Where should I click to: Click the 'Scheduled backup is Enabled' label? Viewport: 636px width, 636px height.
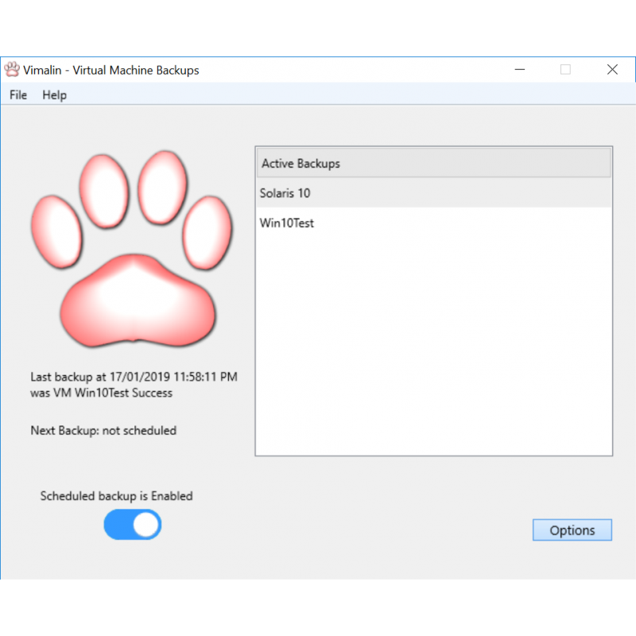(x=116, y=496)
